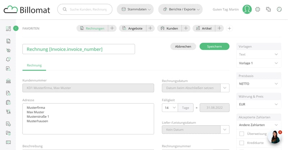Expand the Stammdaten dropdown menu
Screen dimensions: 288x150
(x=135, y=9)
